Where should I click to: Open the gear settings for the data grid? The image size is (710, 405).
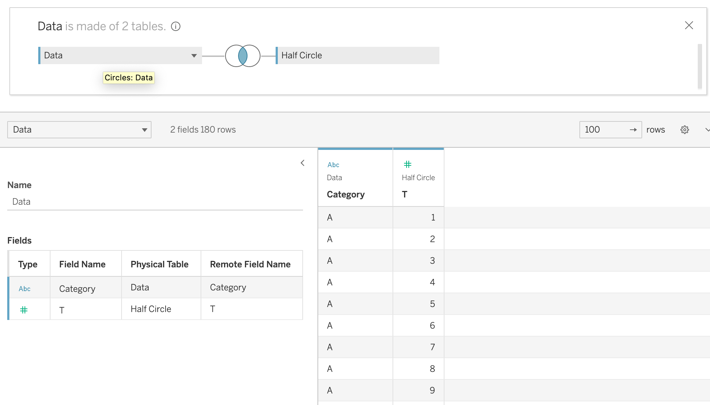(684, 130)
